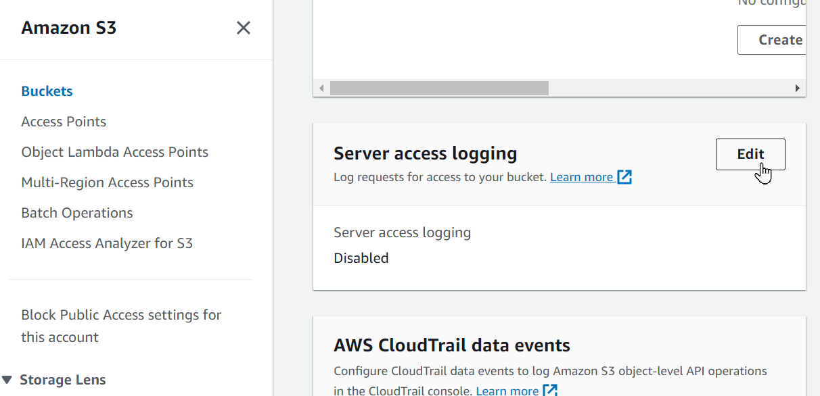Collapse the Storage Lens section

[x=7, y=380]
